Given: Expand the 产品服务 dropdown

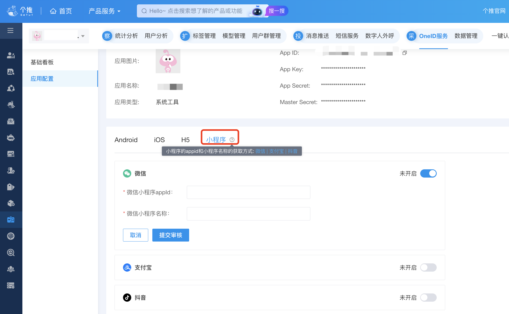Looking at the screenshot, I should tap(104, 11).
